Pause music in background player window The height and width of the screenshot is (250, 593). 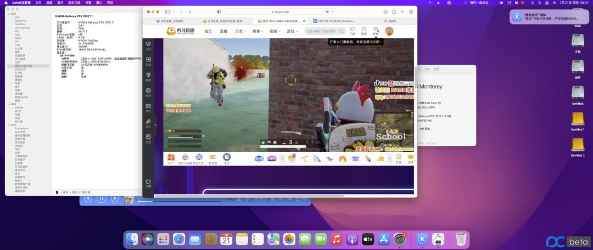click(102, 198)
